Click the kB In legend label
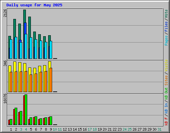This screenshot has width=170, height=133. pyautogui.click(x=166, y=108)
